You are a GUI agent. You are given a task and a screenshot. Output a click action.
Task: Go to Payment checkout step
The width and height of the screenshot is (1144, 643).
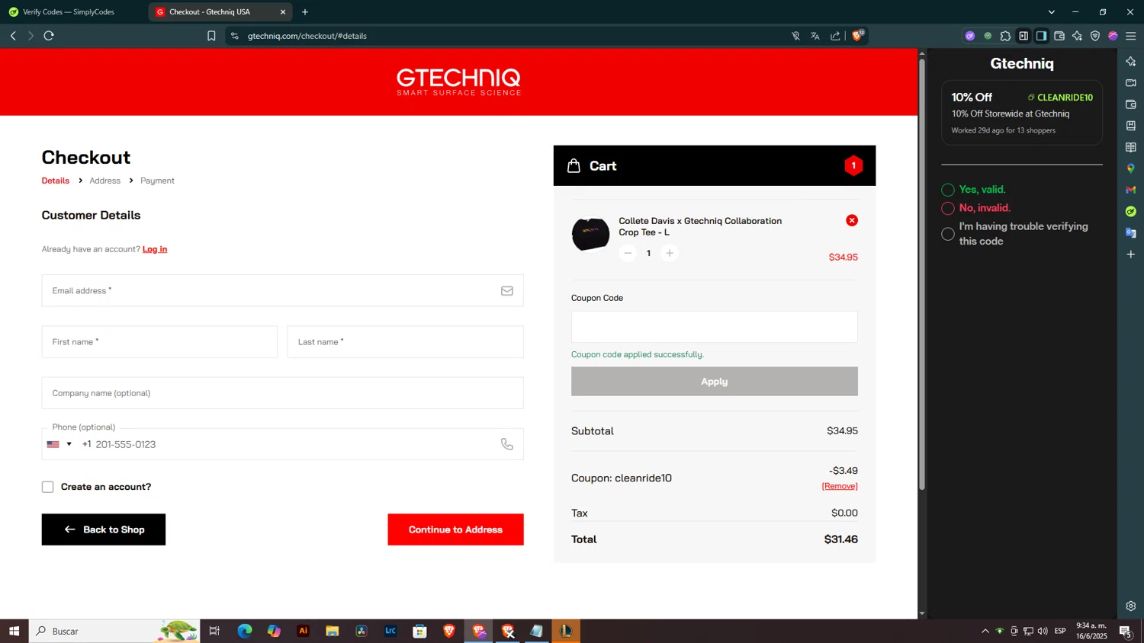click(157, 181)
